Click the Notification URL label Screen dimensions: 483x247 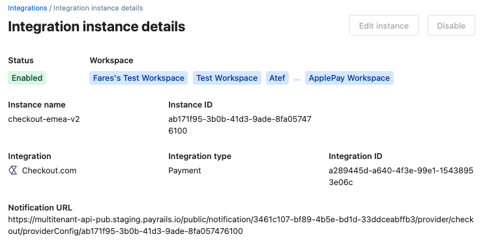tap(40, 208)
